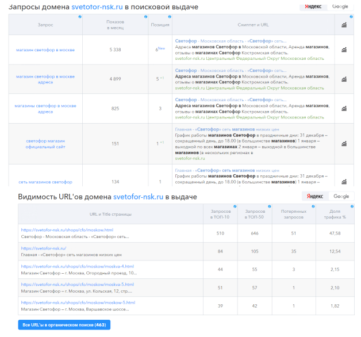The height and width of the screenshot is (337, 361).
Task: Switch URL visibility table to Google tab
Action: pos(341,196)
